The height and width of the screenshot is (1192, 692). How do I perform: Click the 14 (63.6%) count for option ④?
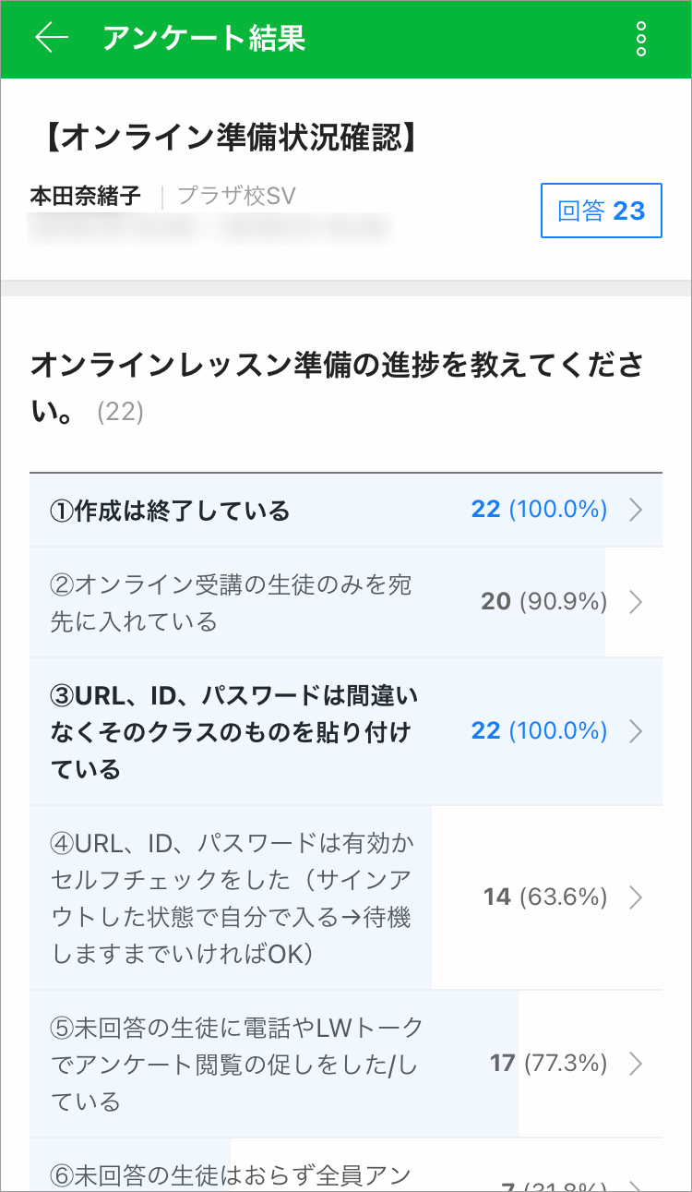[x=544, y=897]
